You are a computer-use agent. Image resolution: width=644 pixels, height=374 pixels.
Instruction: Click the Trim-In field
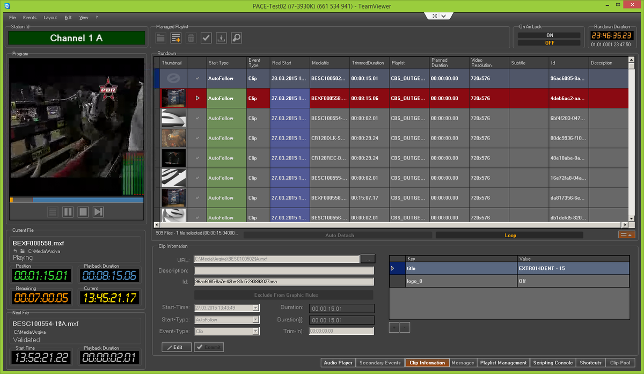click(342, 332)
